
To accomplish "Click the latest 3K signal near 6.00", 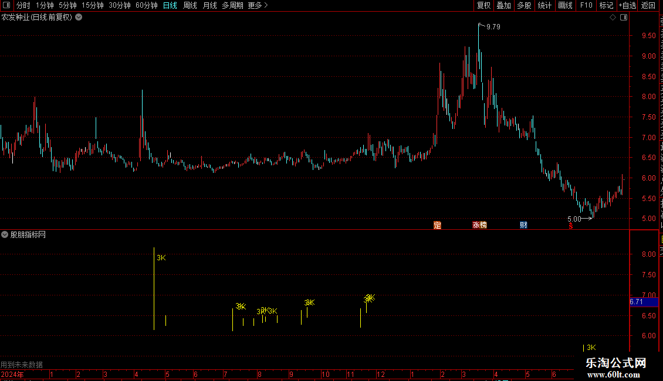I will pyautogui.click(x=591, y=347).
